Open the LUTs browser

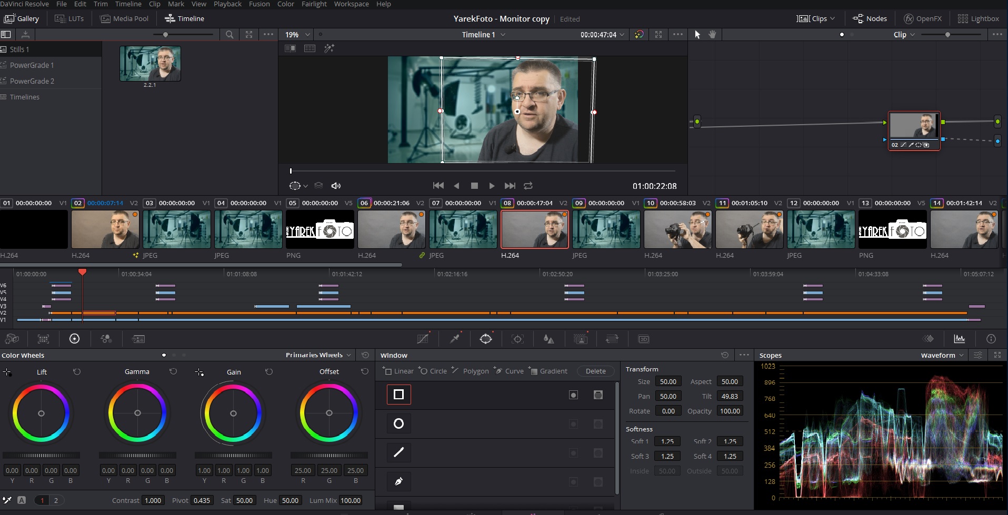click(69, 18)
